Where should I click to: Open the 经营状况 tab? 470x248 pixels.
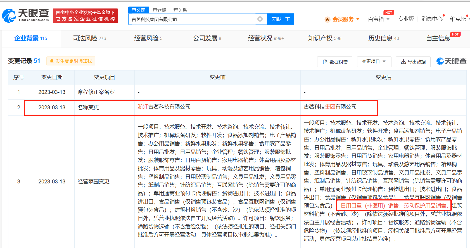pos(266,38)
